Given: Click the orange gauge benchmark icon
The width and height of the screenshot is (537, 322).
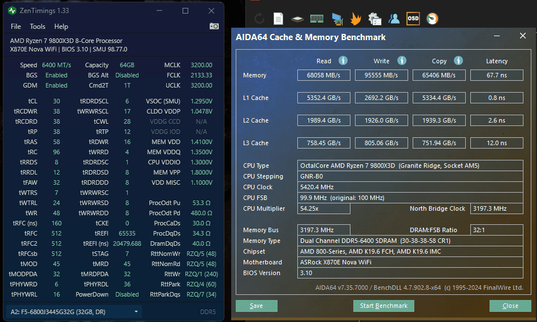Looking at the screenshot, I should click(x=432, y=19).
